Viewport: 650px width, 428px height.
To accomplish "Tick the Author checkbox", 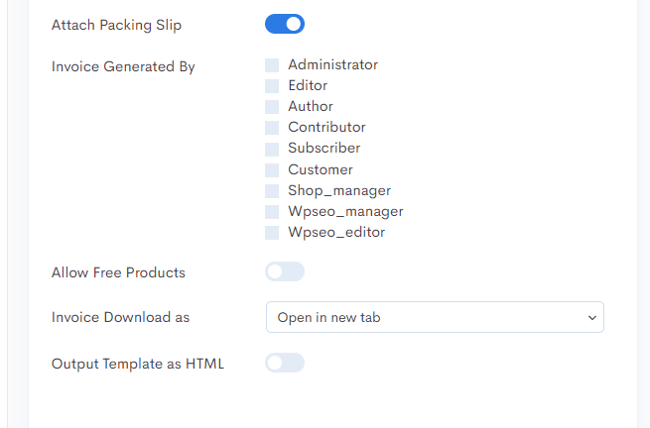I will (x=272, y=107).
